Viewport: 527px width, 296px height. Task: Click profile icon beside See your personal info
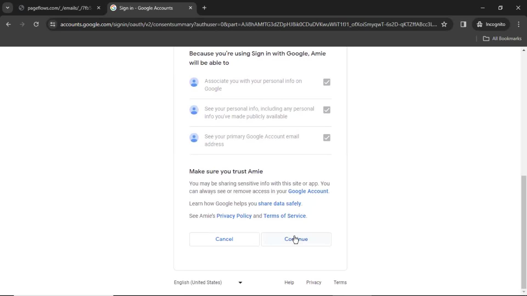point(194,110)
